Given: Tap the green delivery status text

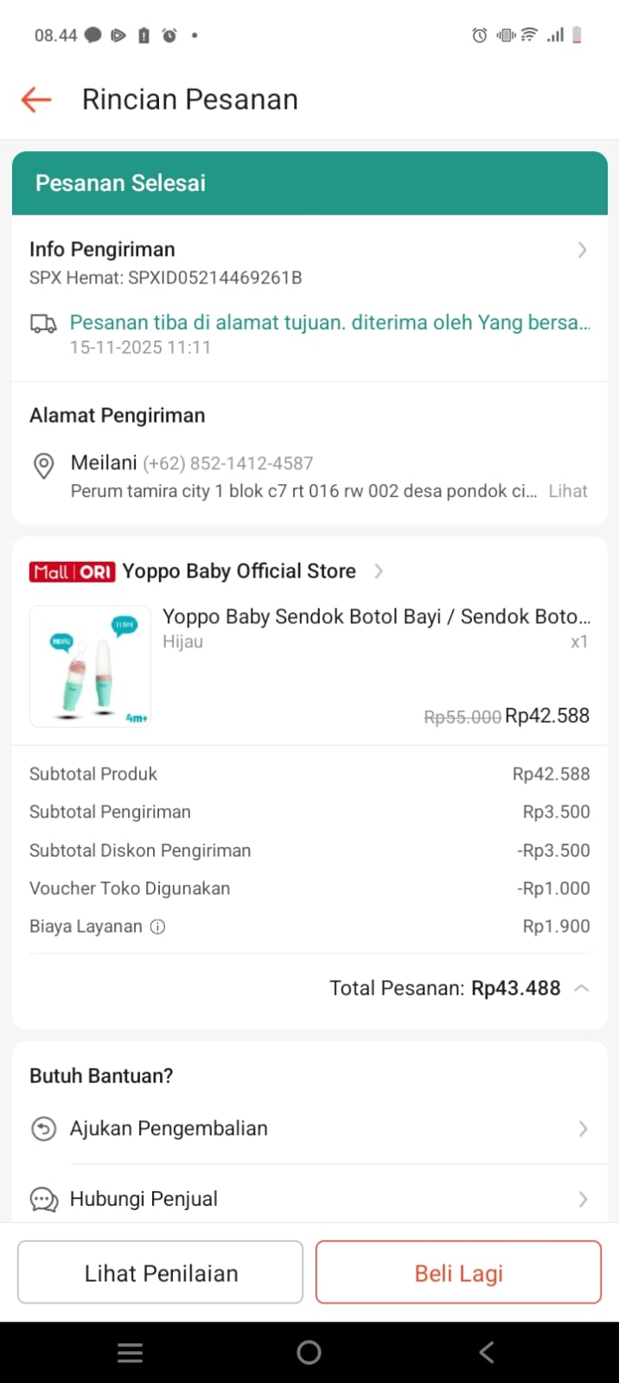Looking at the screenshot, I should pyautogui.click(x=329, y=323).
